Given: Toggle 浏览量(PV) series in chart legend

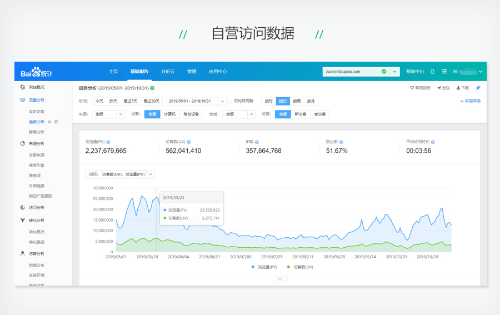Looking at the screenshot, I should [x=264, y=267].
